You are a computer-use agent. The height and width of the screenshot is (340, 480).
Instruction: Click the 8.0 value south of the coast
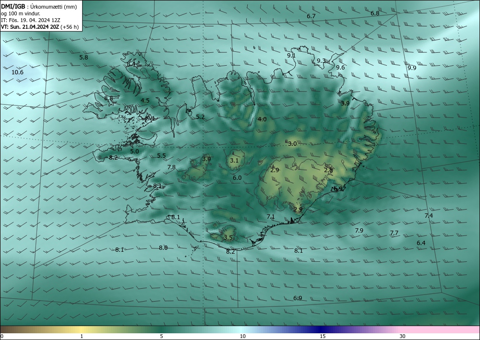(163, 247)
